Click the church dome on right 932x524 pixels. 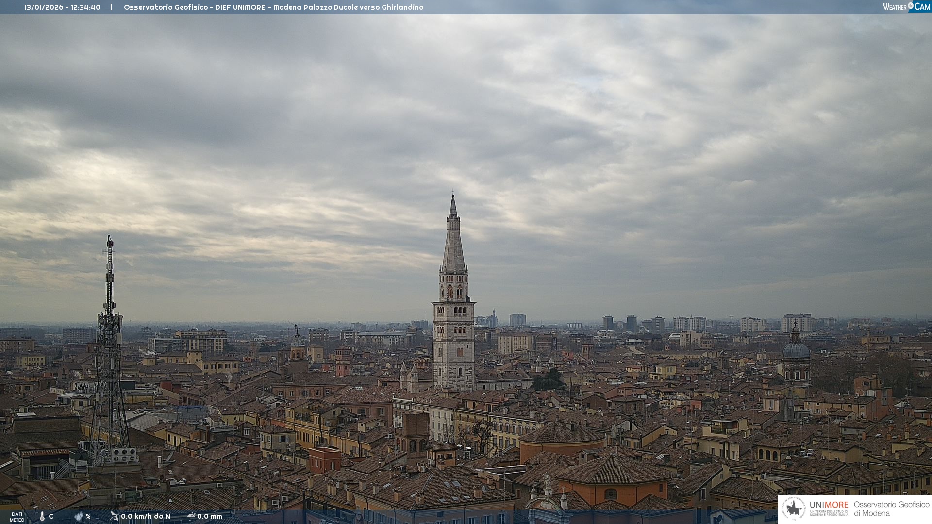pos(796,349)
